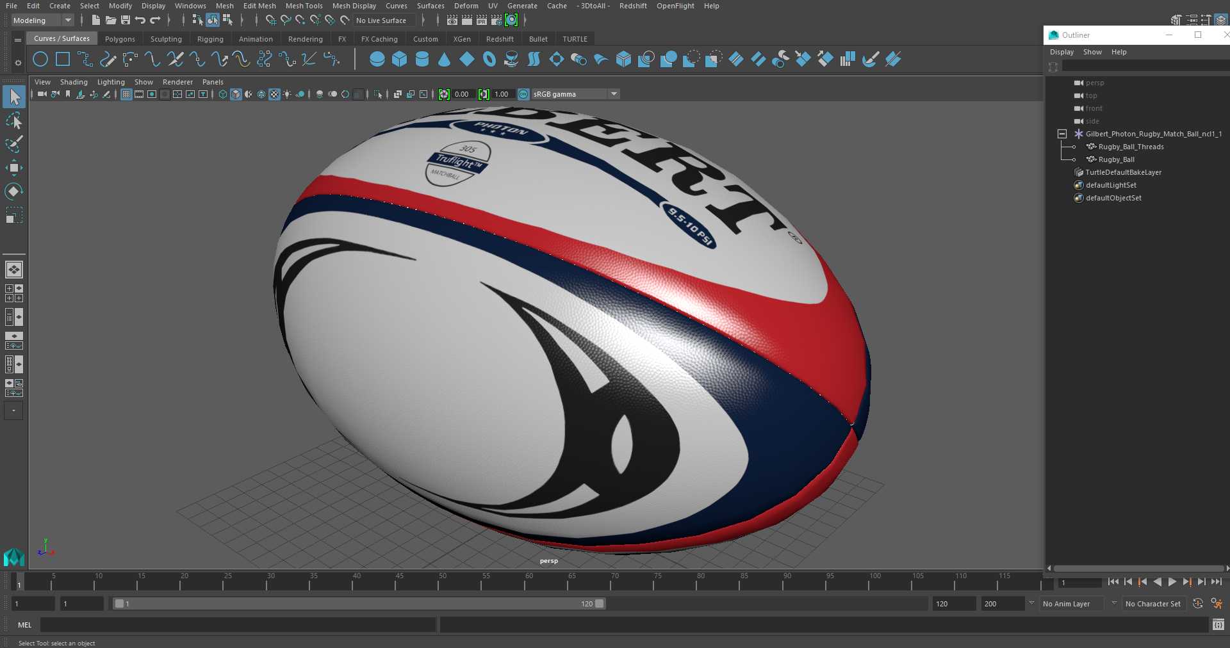Select TurtleDefaultBakeLayer in the Outliner
Screen dimensions: 1230x648
[1123, 172]
